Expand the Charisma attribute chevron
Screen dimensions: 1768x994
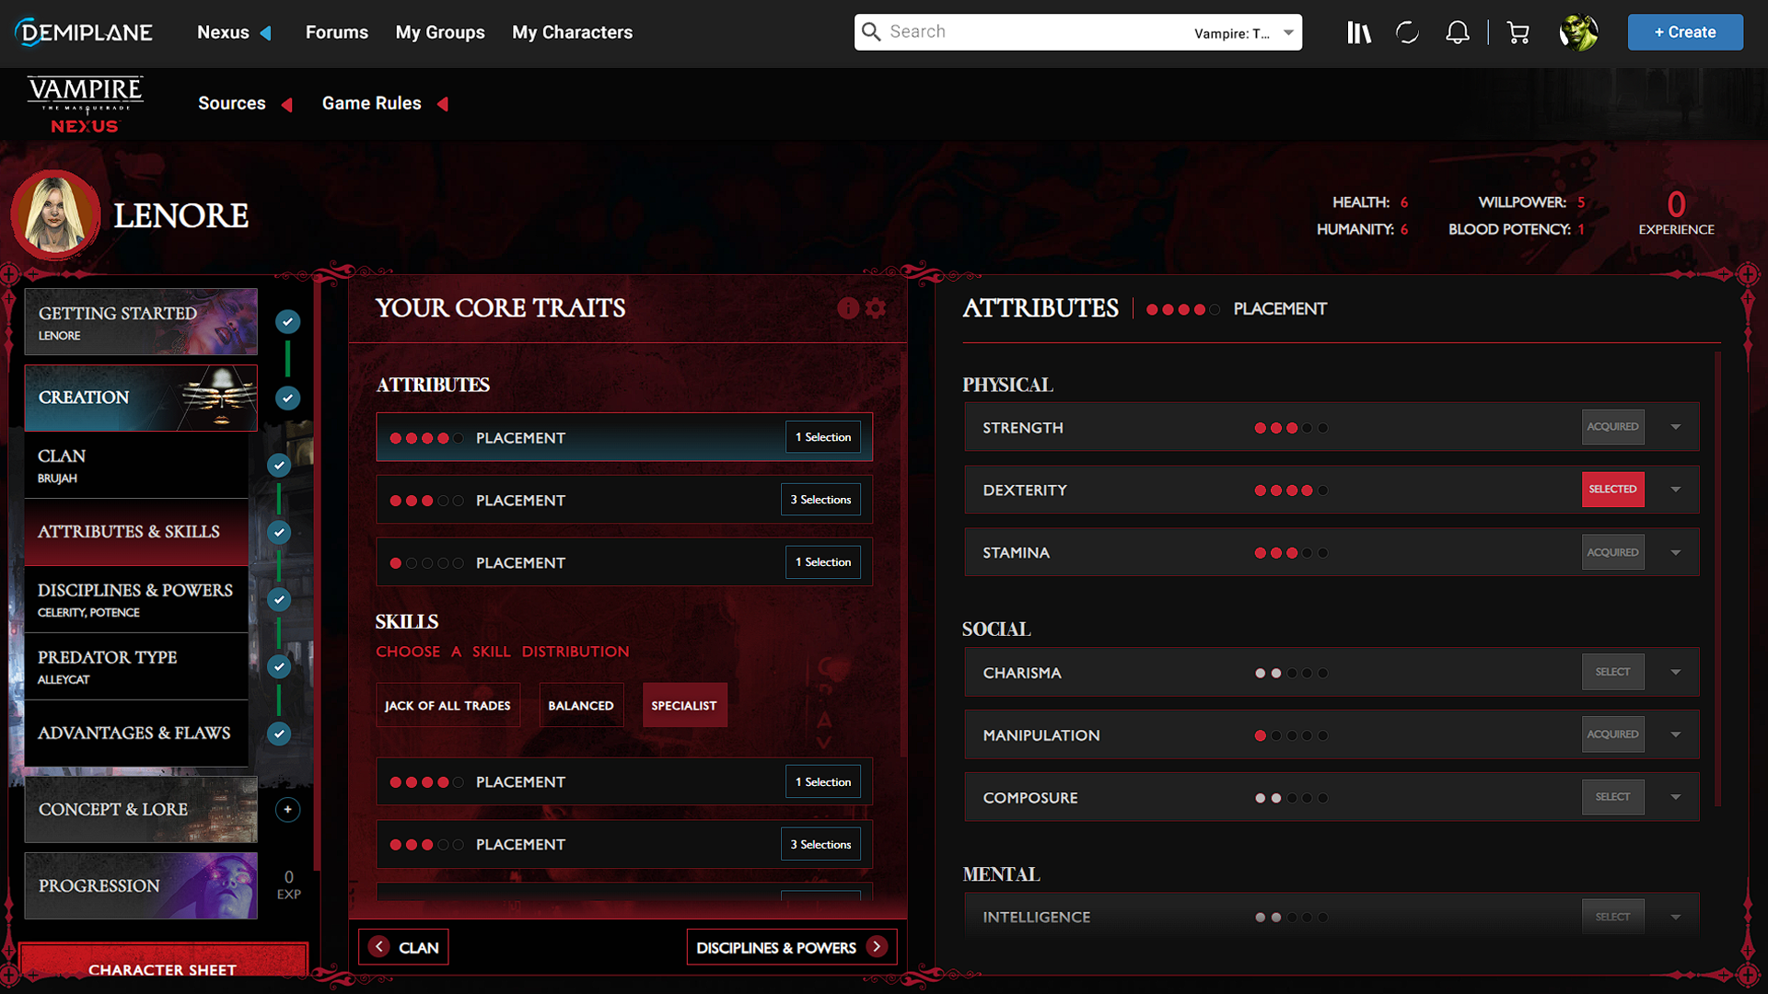[x=1675, y=672]
